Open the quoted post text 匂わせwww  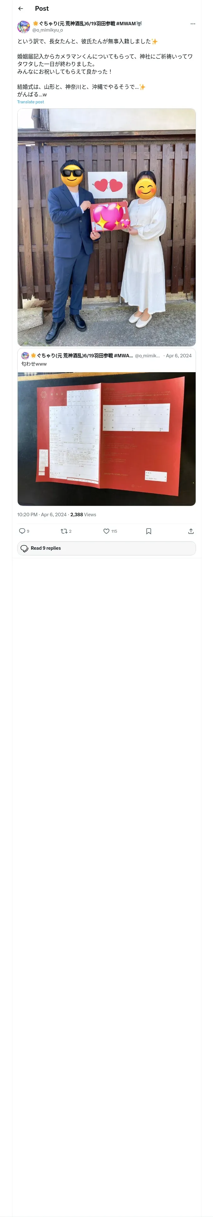click(x=34, y=364)
